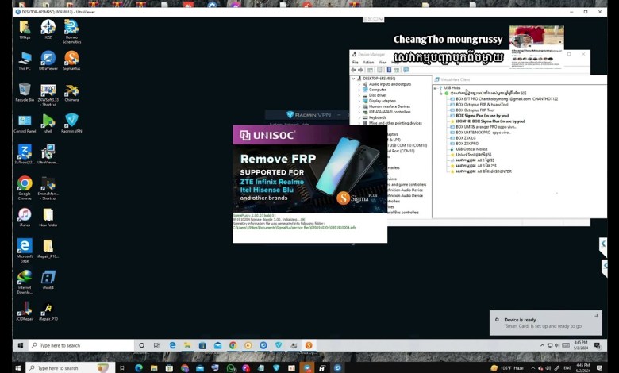
Task: Expand Audio inputs and outputs node
Action: tap(359, 84)
